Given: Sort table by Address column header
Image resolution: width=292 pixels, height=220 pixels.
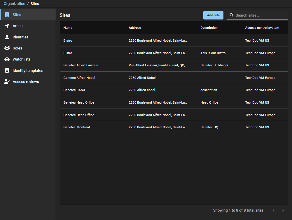Looking at the screenshot, I should [x=135, y=28].
